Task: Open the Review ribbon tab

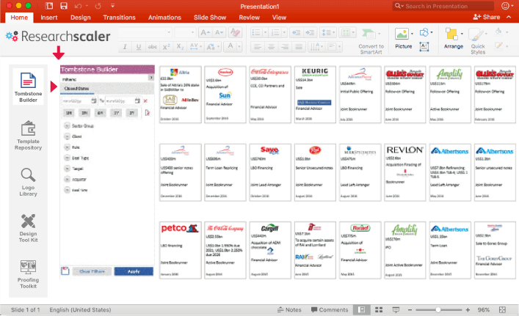Action: [x=250, y=18]
